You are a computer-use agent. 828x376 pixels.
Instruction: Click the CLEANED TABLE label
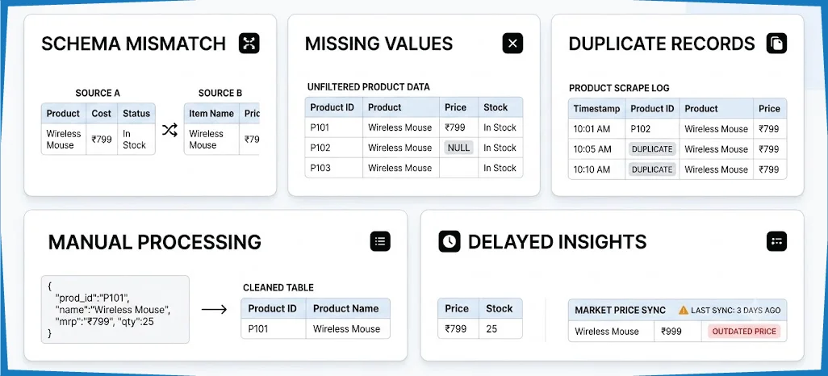click(x=278, y=288)
